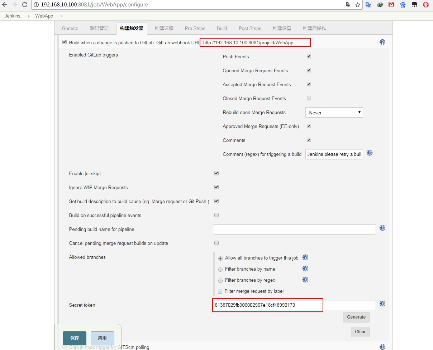Select Filter branches by name option
This screenshot has width=433, height=350.
[x=220, y=269]
